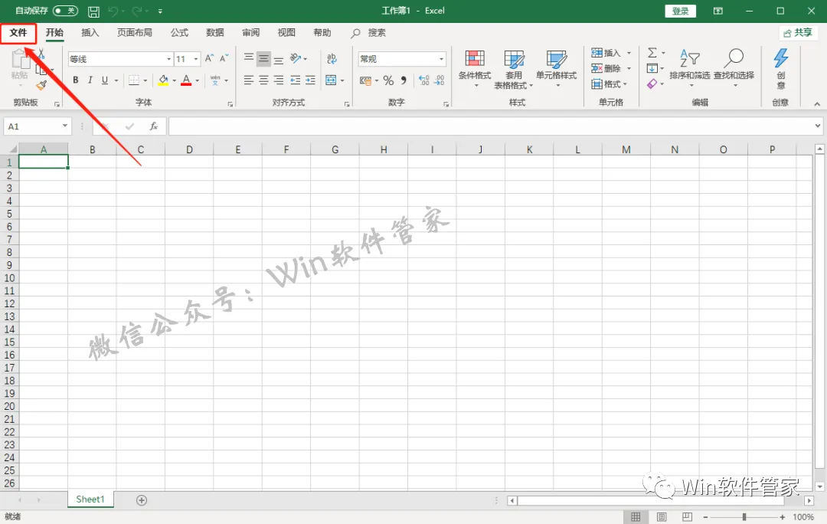
Task: Switch to the 审阅 tab
Action: point(251,33)
